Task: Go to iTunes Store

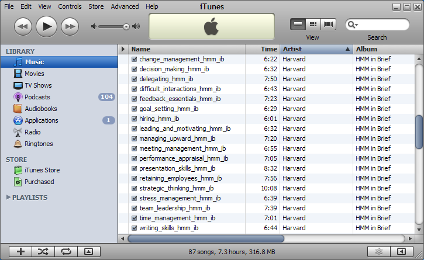Action: pyautogui.click(x=59, y=170)
